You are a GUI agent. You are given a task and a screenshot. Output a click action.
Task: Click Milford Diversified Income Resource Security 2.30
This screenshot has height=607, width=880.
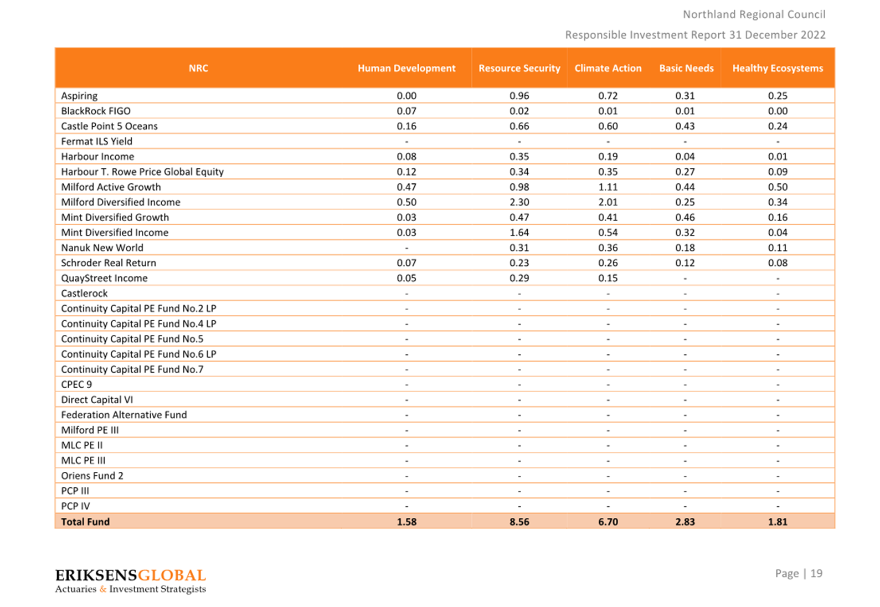pyautogui.click(x=519, y=202)
